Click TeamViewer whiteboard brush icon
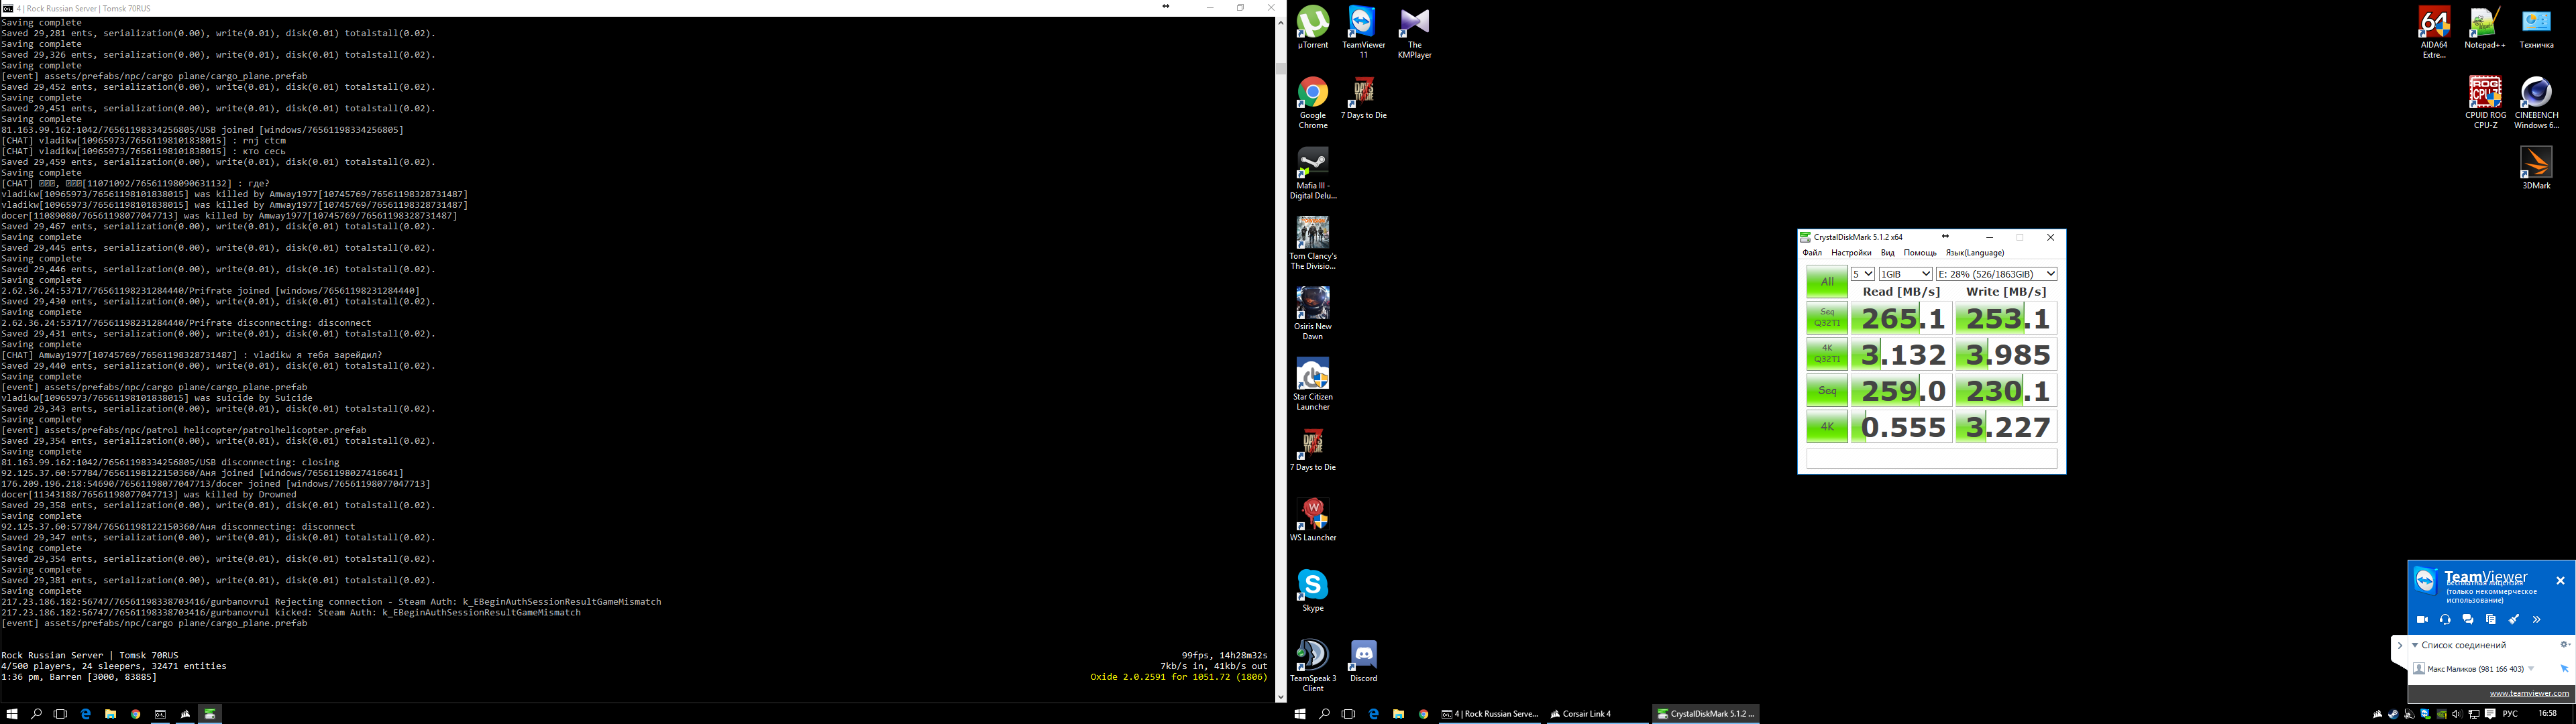Viewport: 2576px width, 724px height. point(2514,620)
